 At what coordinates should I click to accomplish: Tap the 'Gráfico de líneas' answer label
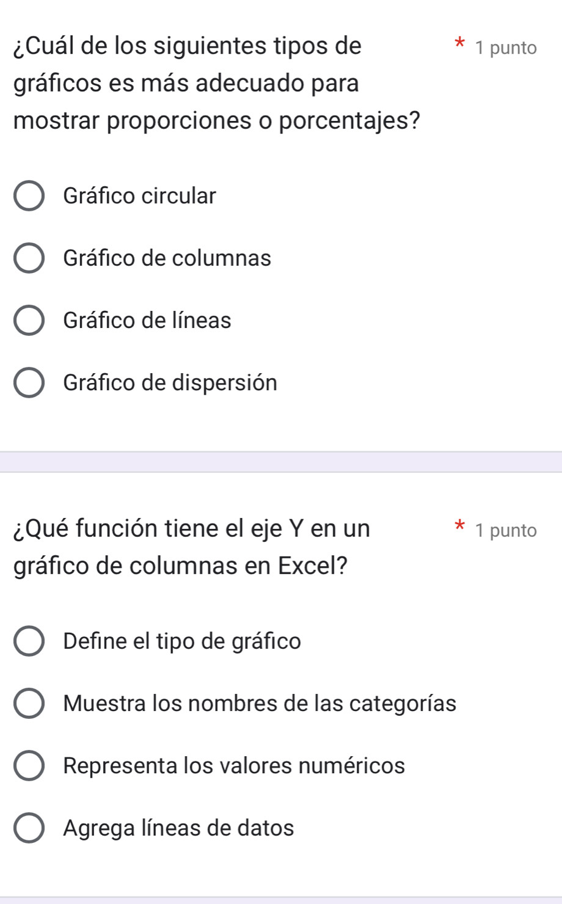[147, 321]
